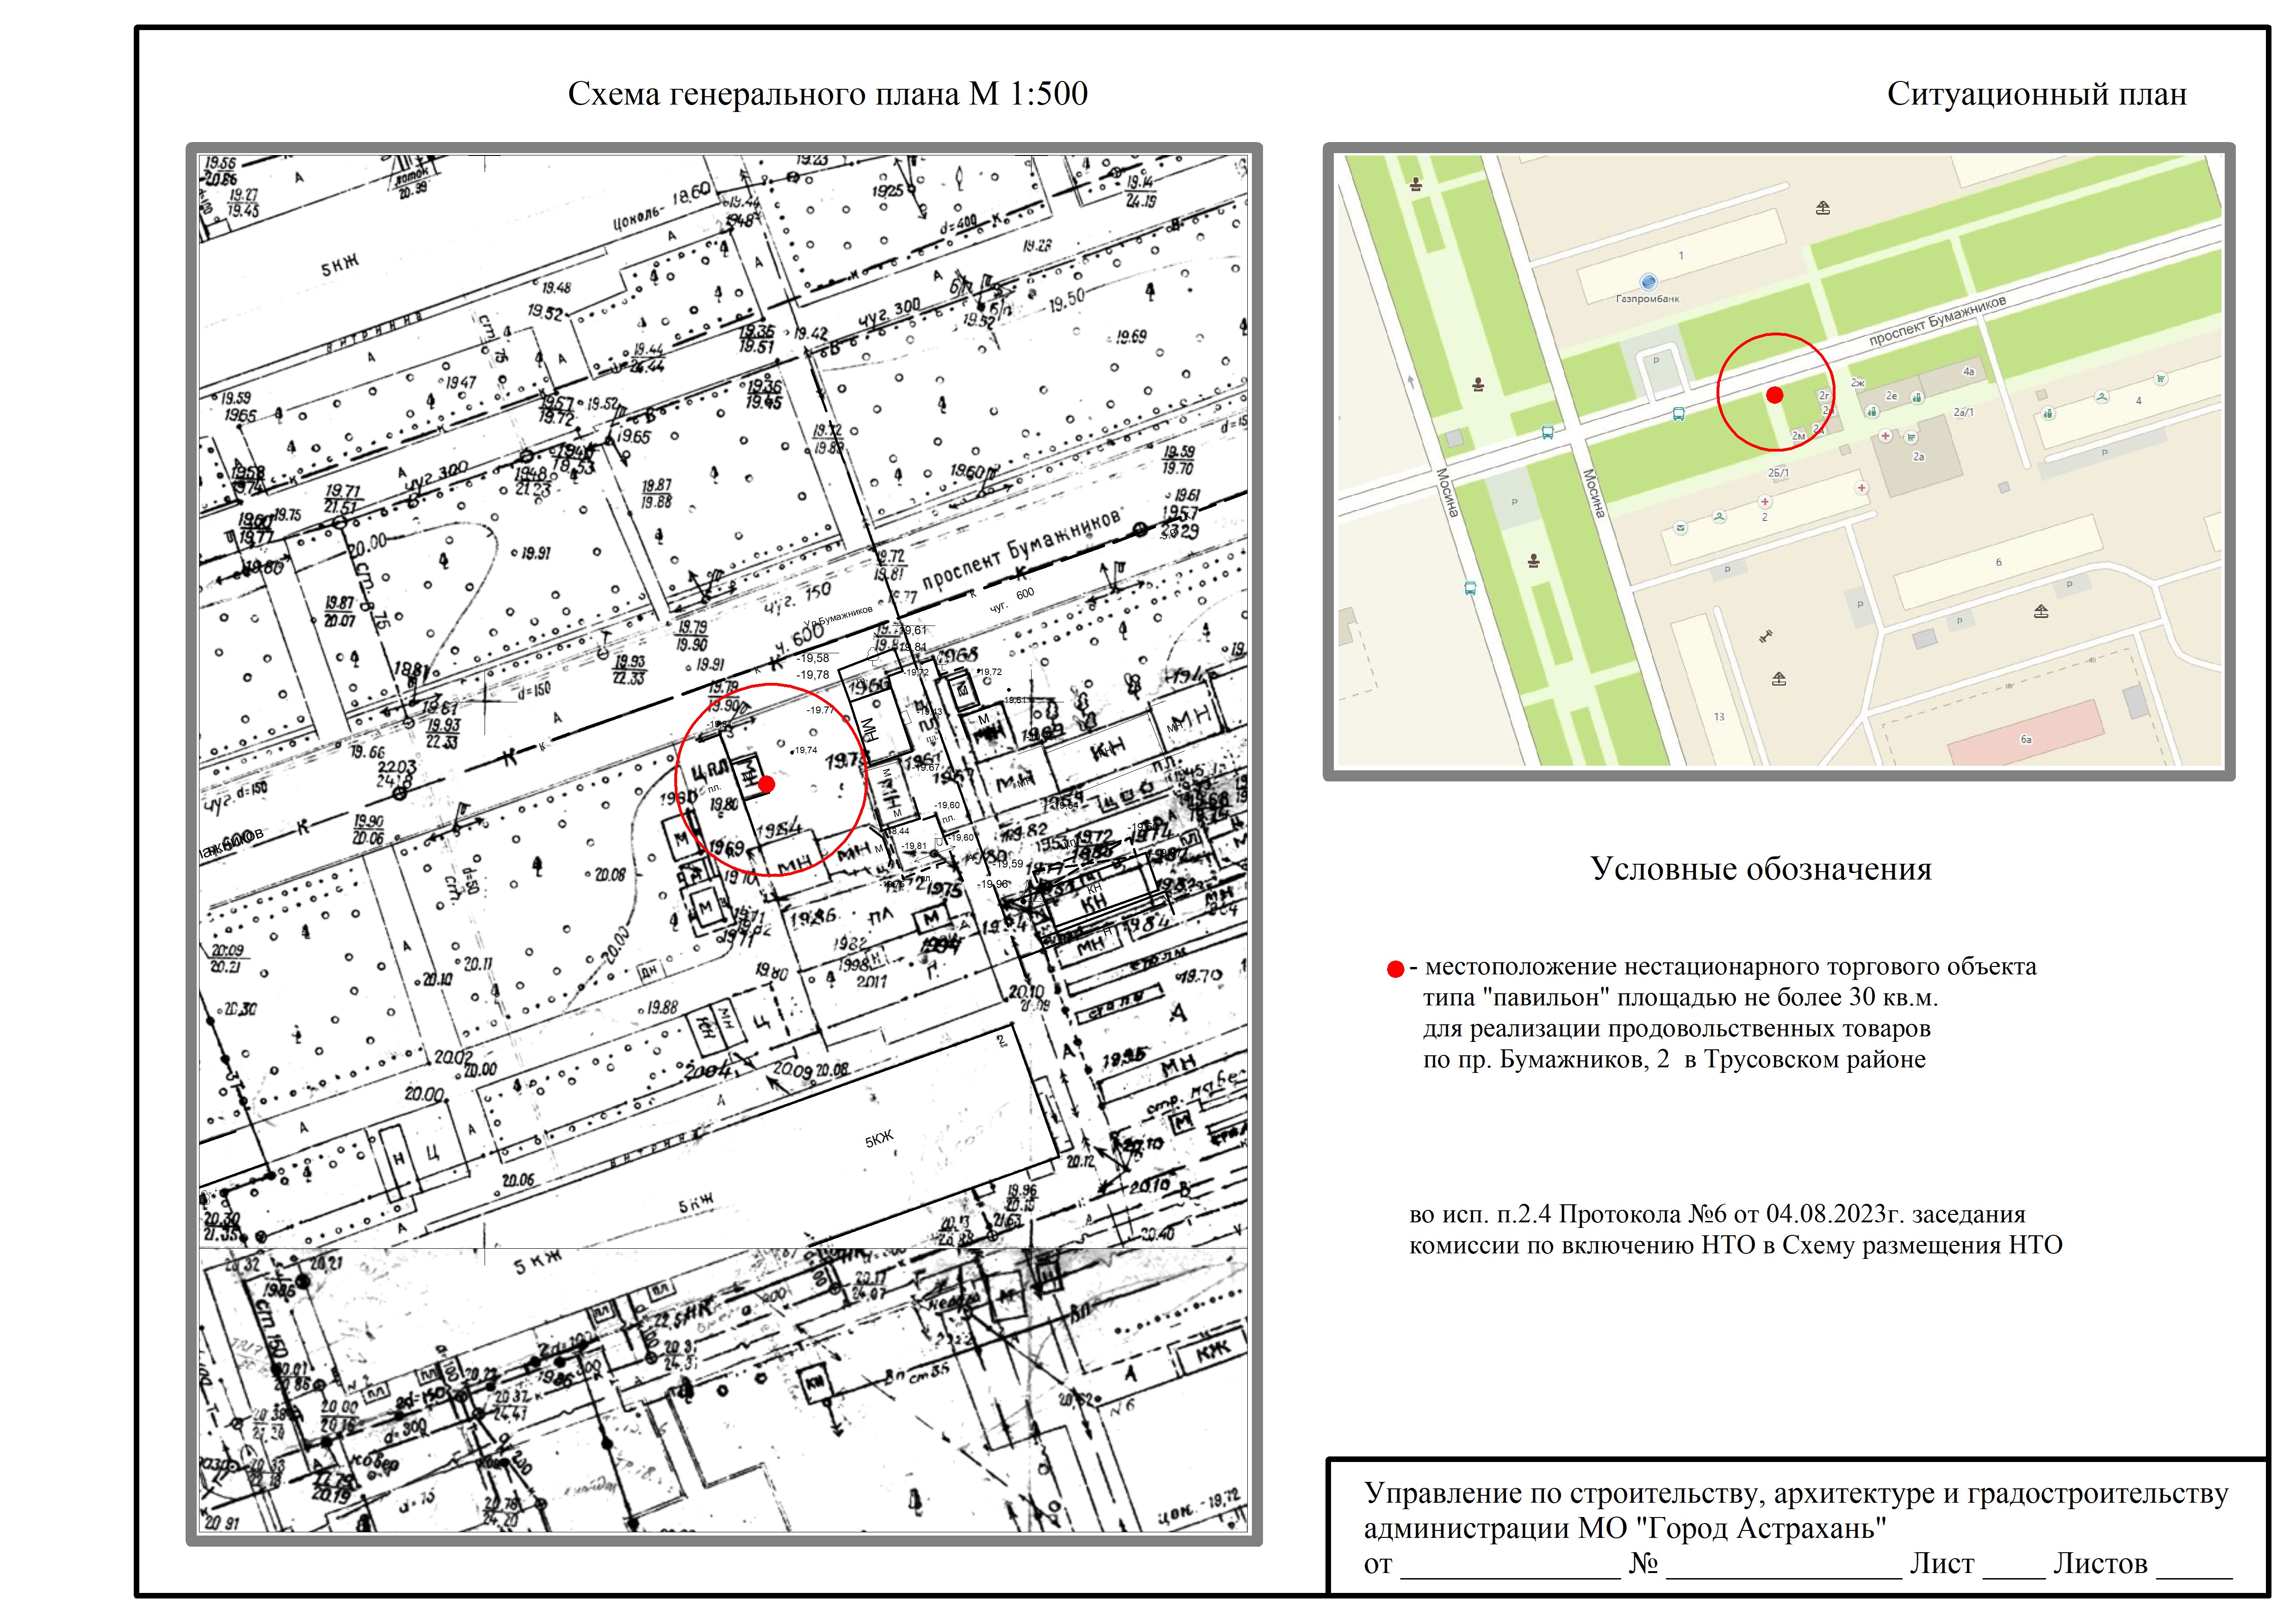Click shopping cart icon above building 4
Viewport: 2296px width, 1623px height.
(x=2162, y=379)
